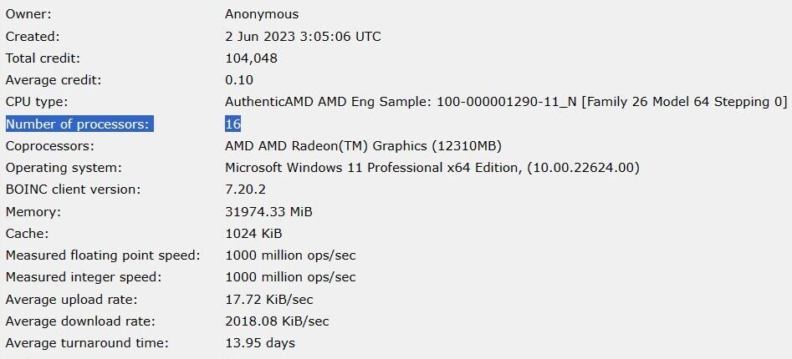
Task: Click the Cache value 1024 KiB
Action: click(253, 234)
